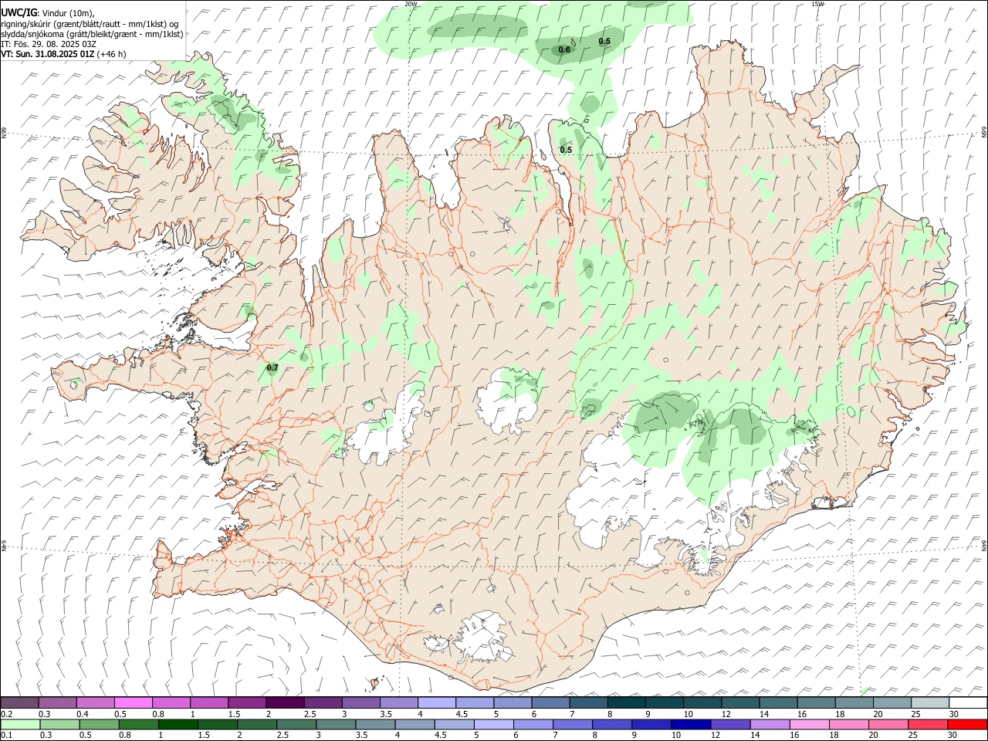Image resolution: width=988 pixels, height=741 pixels.
Task: Click the '14' label under the upper legend bar
Action: pos(764,714)
